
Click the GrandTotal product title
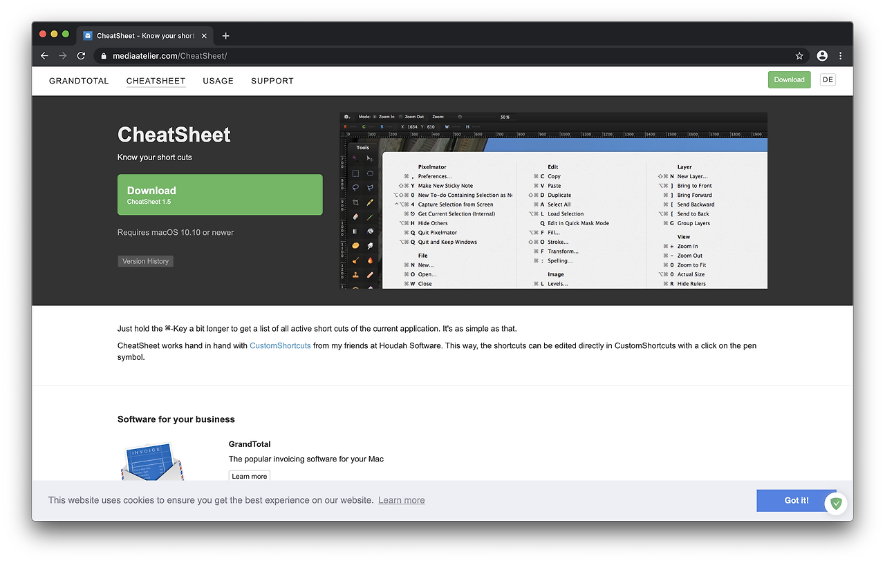(x=250, y=444)
